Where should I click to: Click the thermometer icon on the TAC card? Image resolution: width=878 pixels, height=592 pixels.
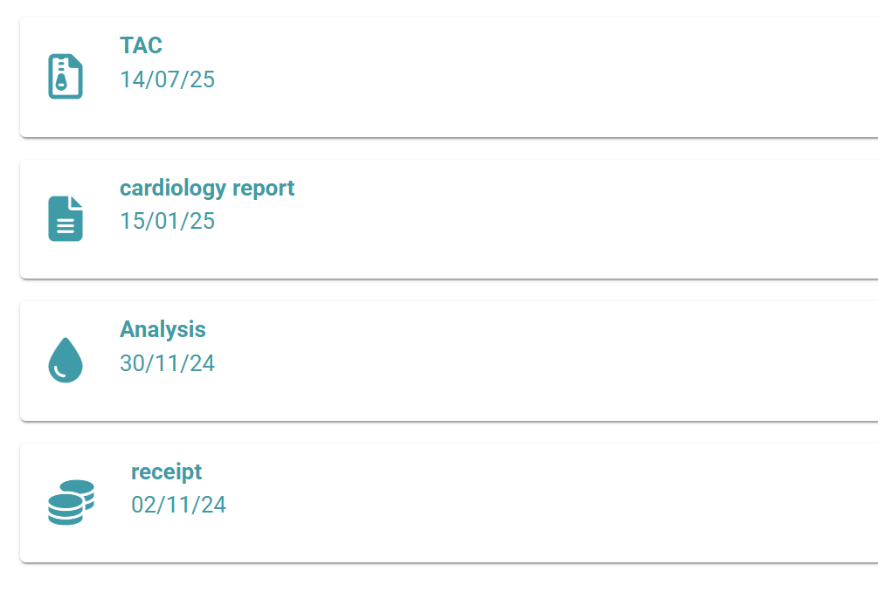click(x=64, y=76)
